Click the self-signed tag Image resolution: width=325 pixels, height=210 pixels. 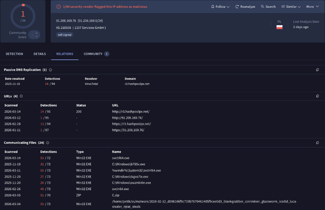[x=65, y=35]
